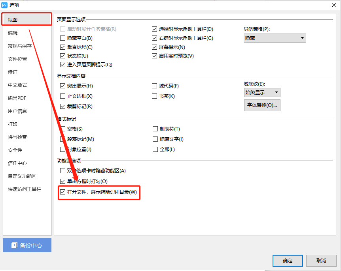Screen dimensions: 341x271
Task: Go to the 文件位置 settings category
Action: [x=17, y=59]
